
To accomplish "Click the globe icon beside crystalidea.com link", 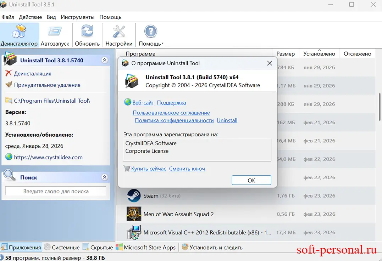I will pos(9,157).
